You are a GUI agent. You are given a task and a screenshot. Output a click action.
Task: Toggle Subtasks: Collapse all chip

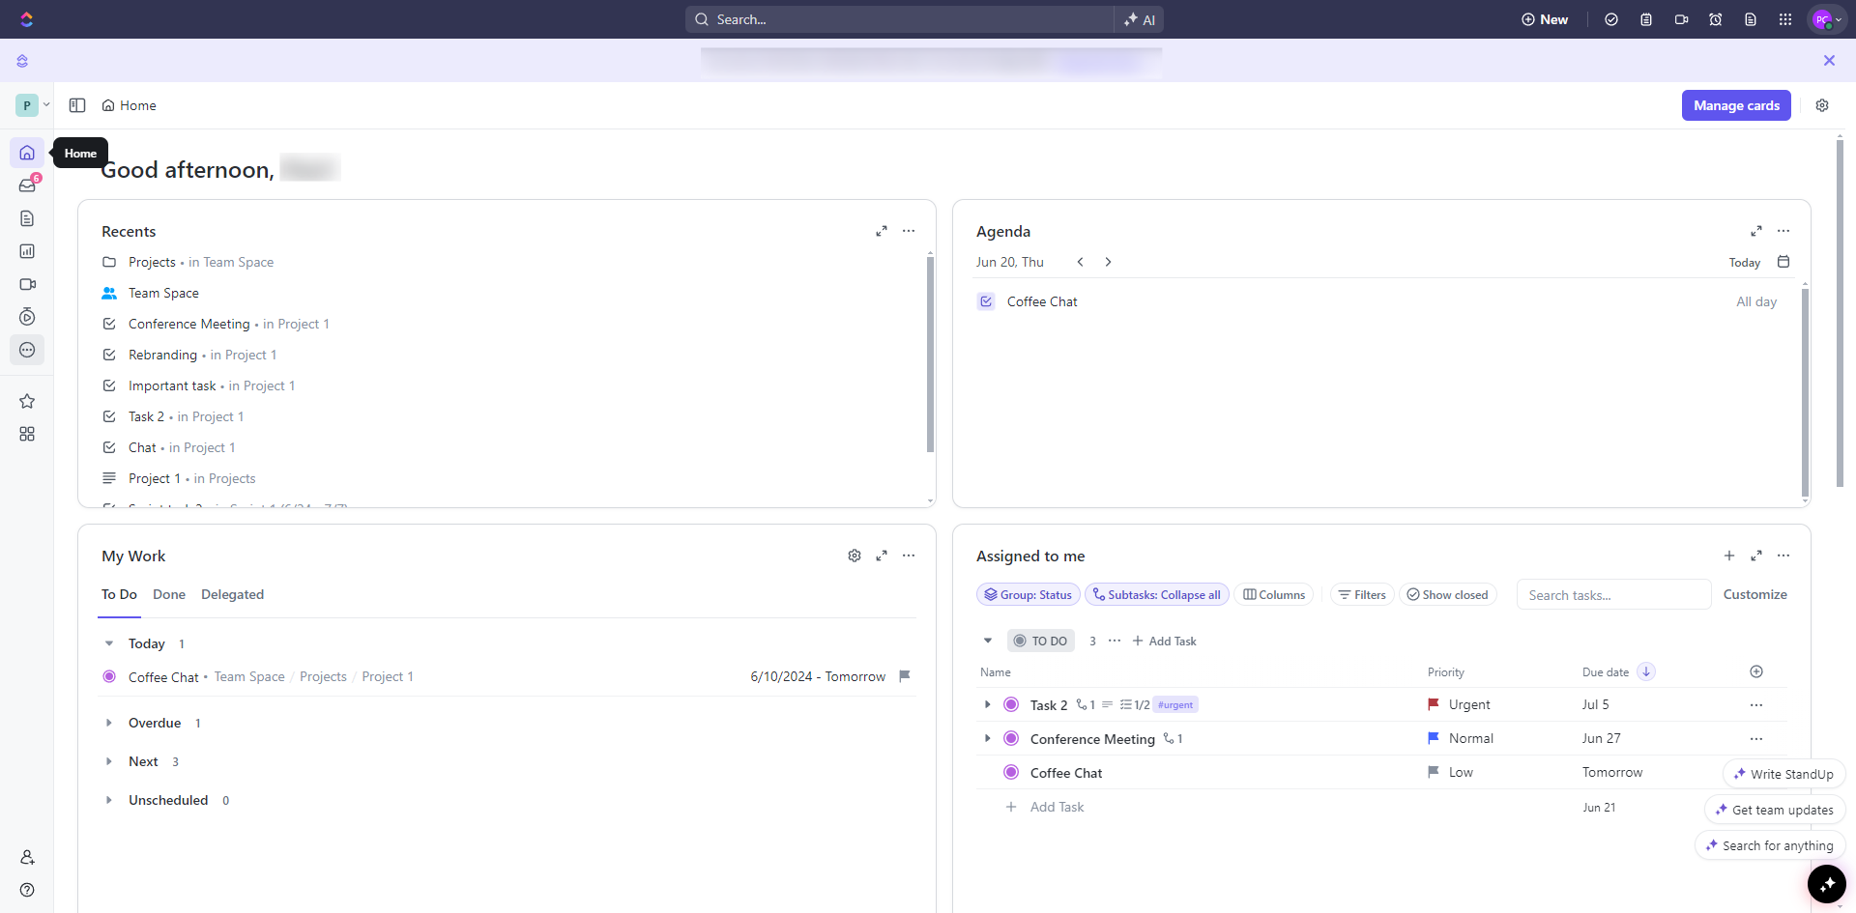1157,595
